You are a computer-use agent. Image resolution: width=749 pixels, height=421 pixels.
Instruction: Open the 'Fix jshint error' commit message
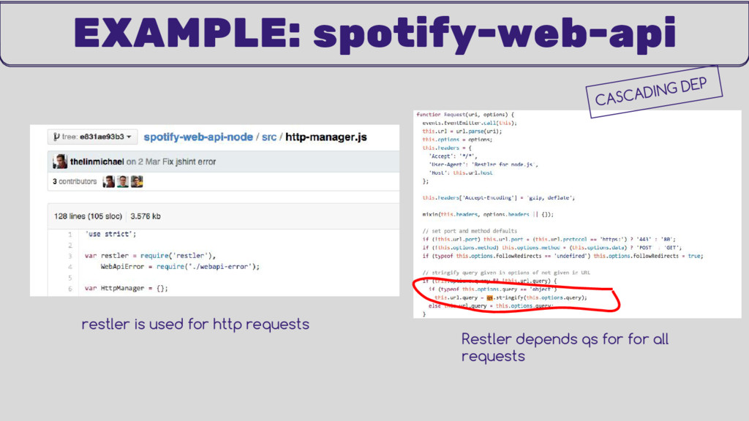pyautogui.click(x=189, y=162)
